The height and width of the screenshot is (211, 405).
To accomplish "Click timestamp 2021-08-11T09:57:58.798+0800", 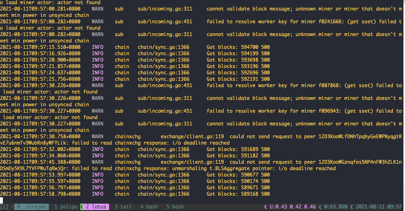I will (x=40, y=194).
